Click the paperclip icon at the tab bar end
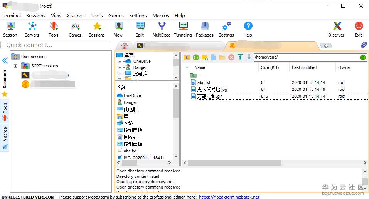 tap(364, 45)
